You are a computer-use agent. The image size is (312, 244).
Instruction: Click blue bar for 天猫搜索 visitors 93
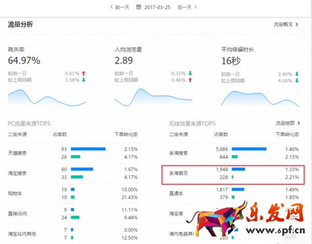(88, 149)
